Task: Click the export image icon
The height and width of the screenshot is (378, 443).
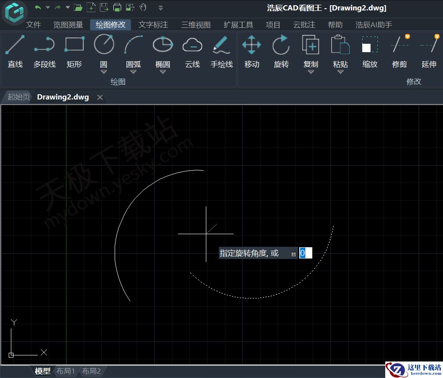Action: pos(130,8)
